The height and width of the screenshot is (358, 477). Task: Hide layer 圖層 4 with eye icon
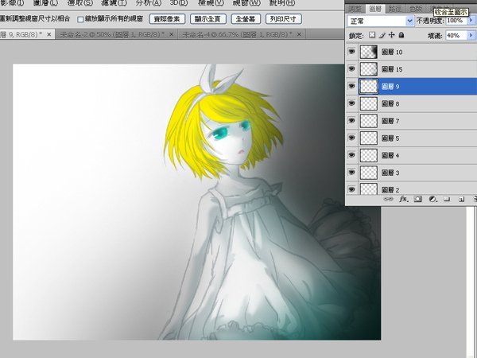click(351, 155)
